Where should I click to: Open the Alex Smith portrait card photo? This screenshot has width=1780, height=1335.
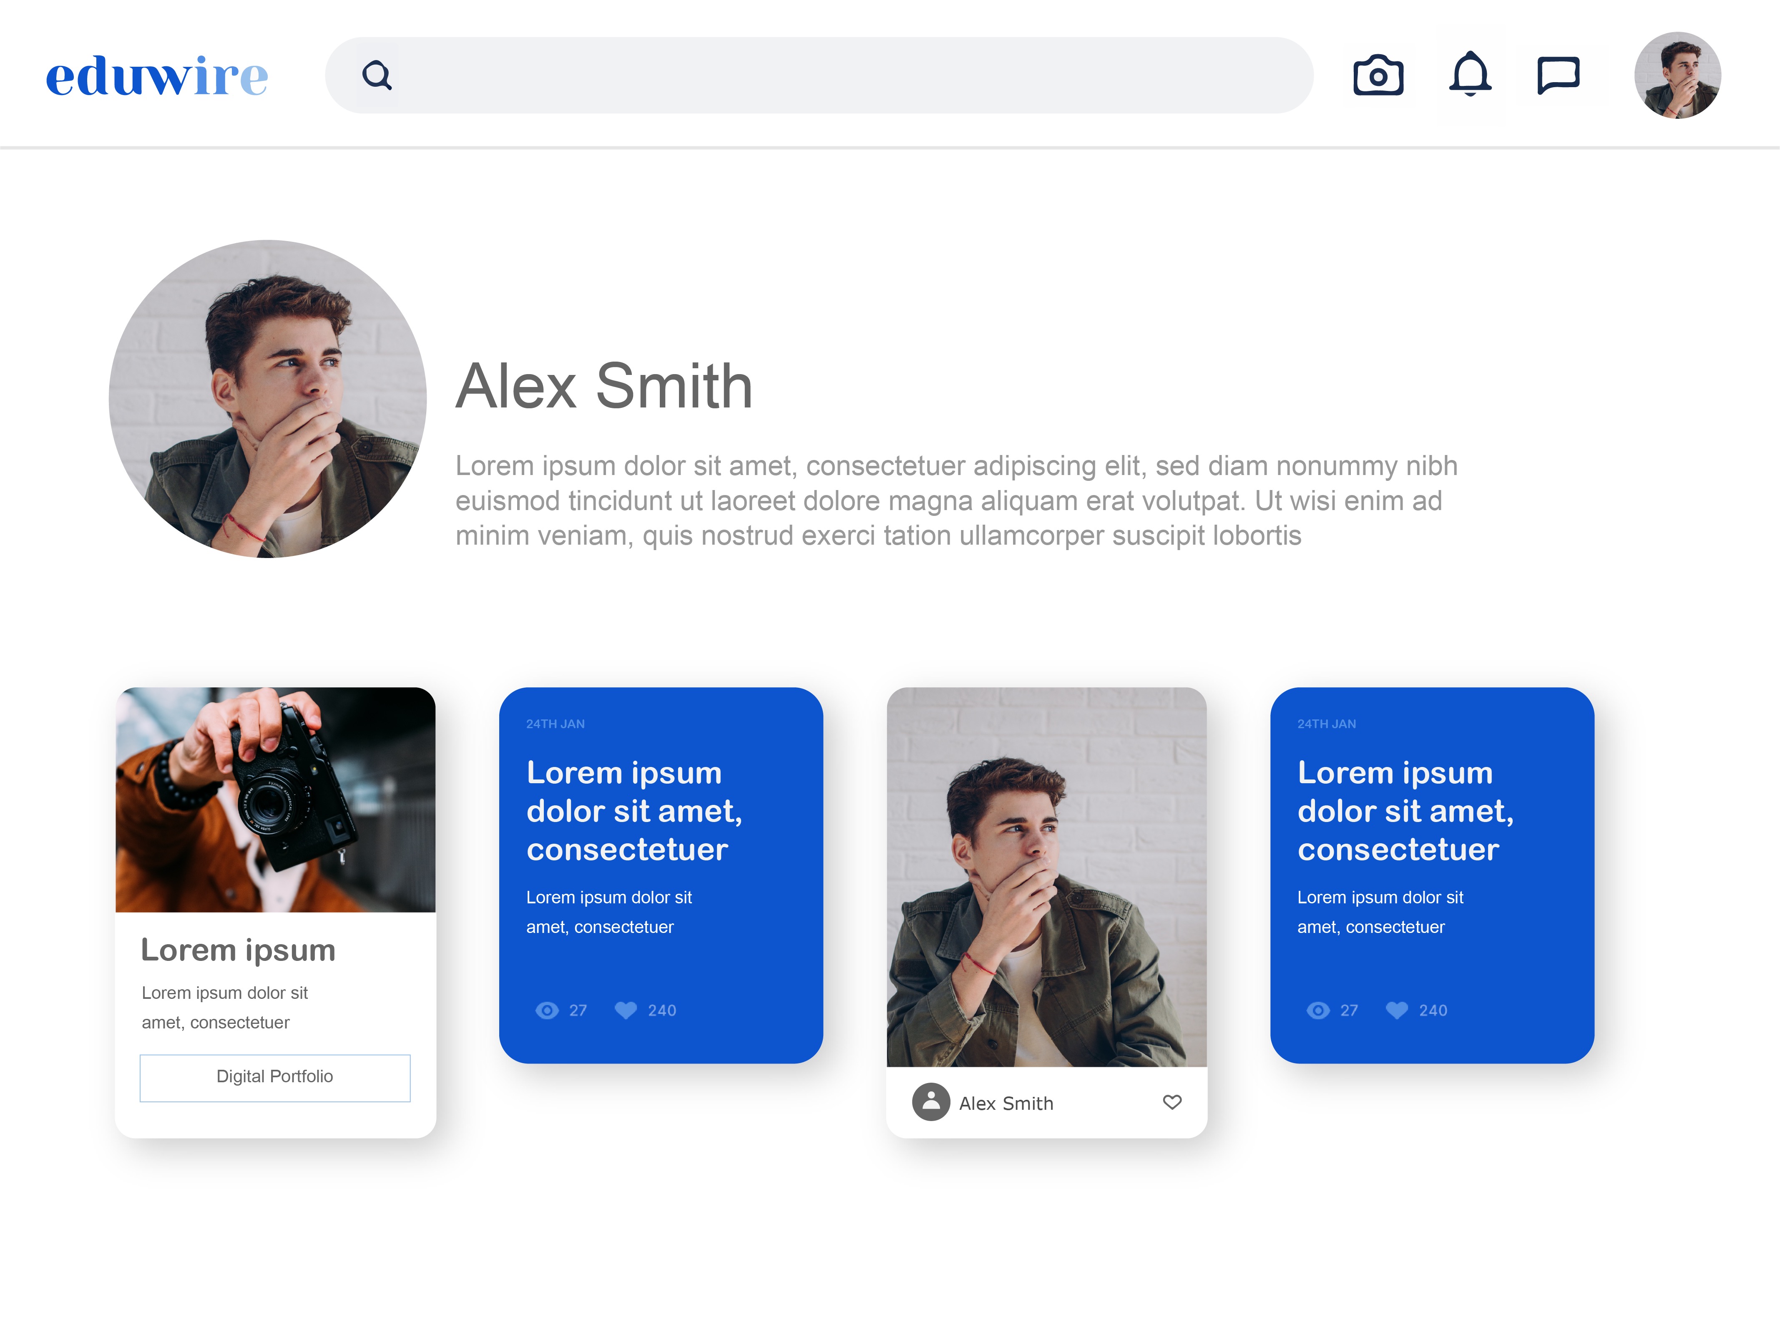tap(1046, 877)
